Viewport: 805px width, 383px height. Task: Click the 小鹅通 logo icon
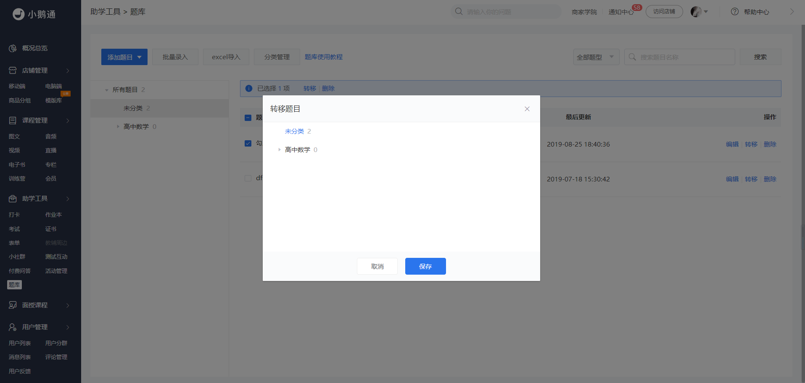coord(18,14)
